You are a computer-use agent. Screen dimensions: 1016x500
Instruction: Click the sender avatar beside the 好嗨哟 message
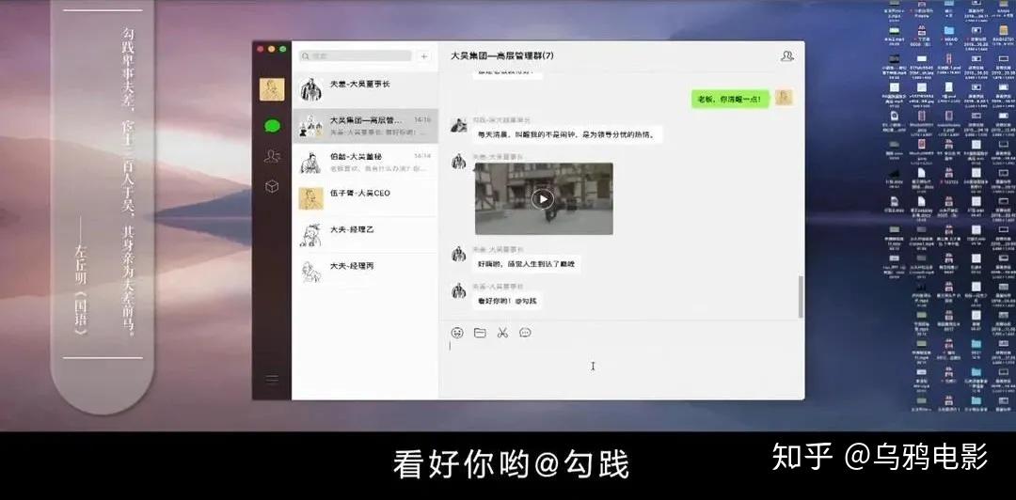tap(459, 254)
